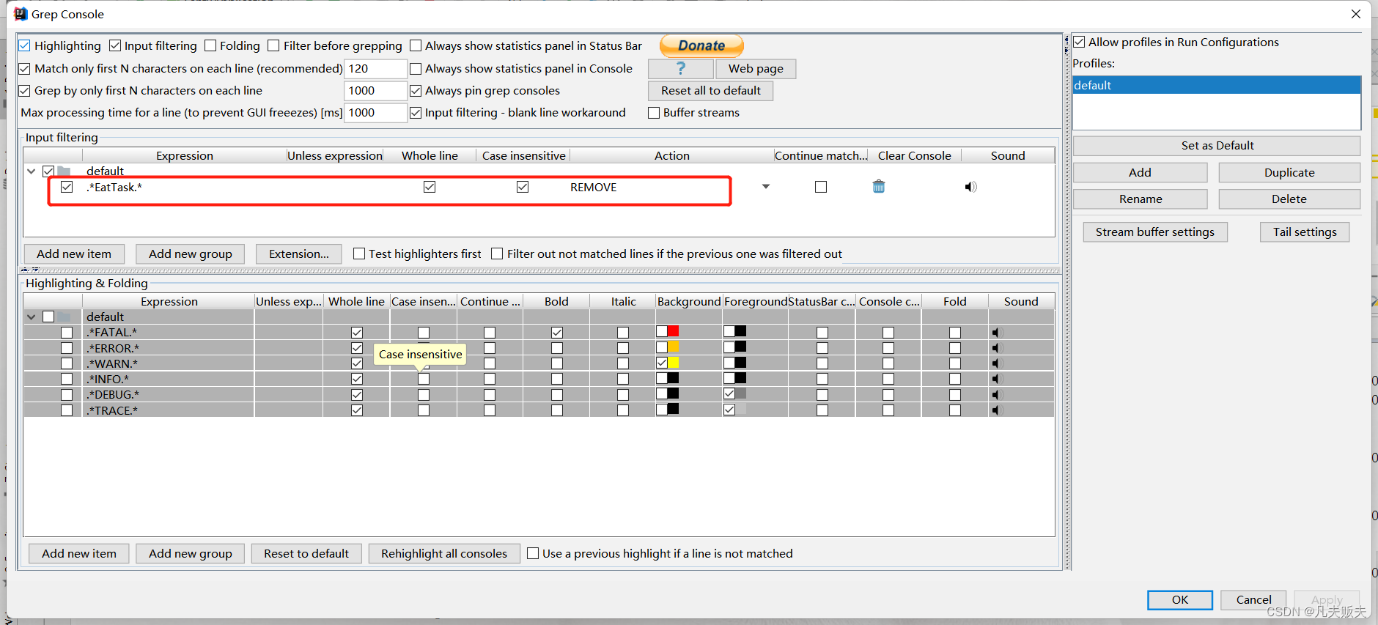The width and height of the screenshot is (1378, 625).
Task: Click the sound icon in the FATAL row
Action: tap(995, 333)
